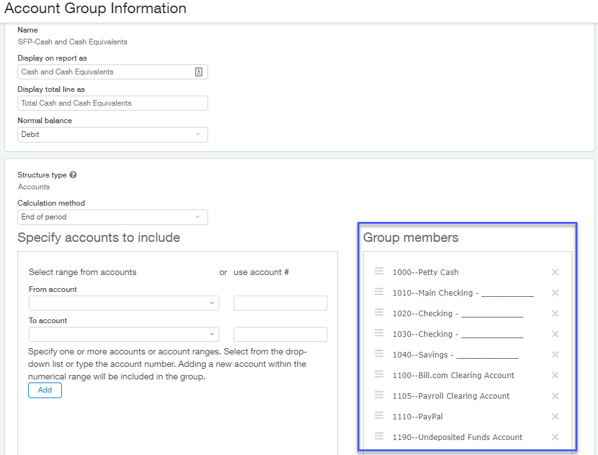
Task: Select the 1020--Checking group member
Action: 457,313
